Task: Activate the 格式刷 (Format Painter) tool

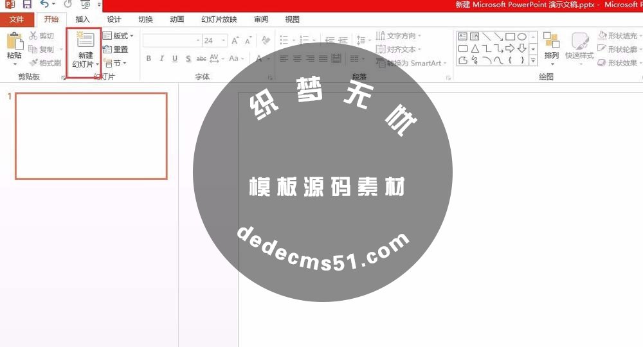Action: (x=45, y=63)
